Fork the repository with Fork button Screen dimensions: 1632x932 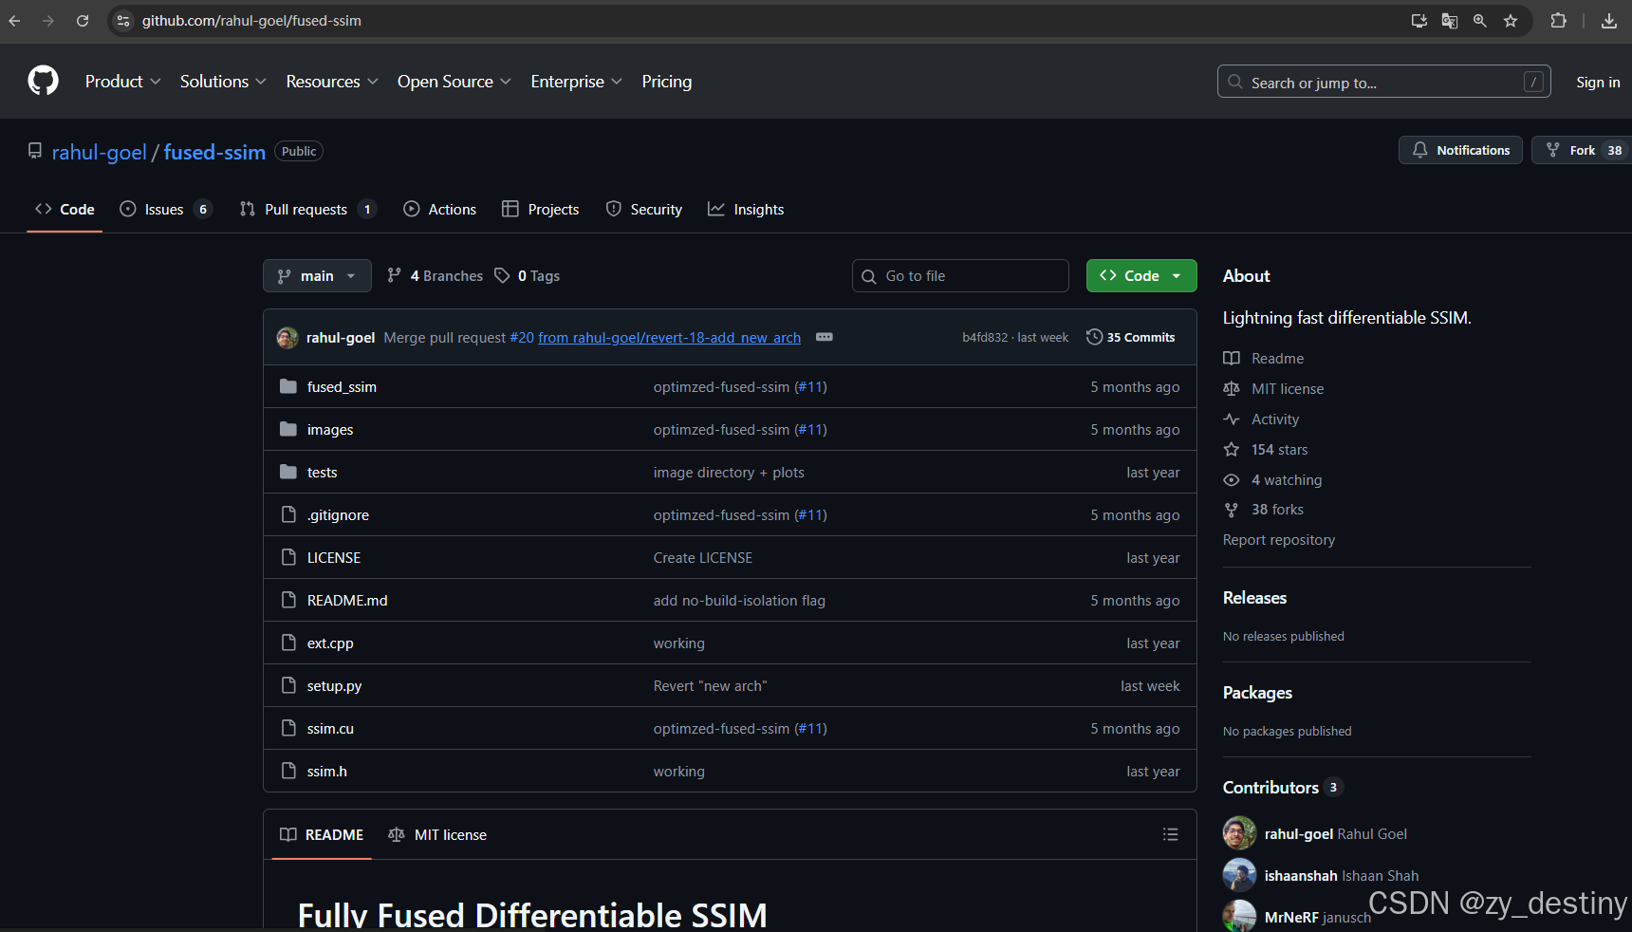pos(1582,150)
